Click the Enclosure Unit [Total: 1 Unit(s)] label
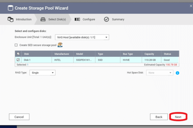This screenshot has height=128, width=193. click(x=33, y=37)
